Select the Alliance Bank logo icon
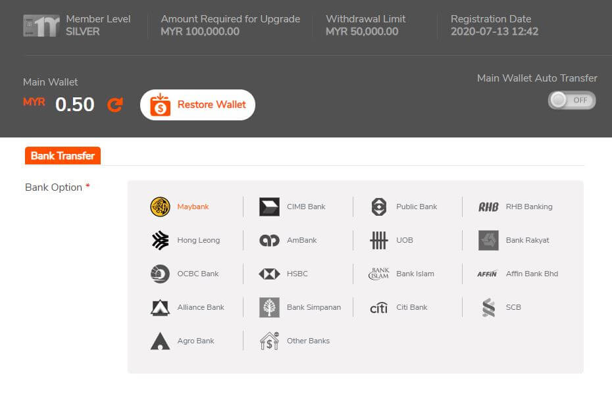 (160, 307)
